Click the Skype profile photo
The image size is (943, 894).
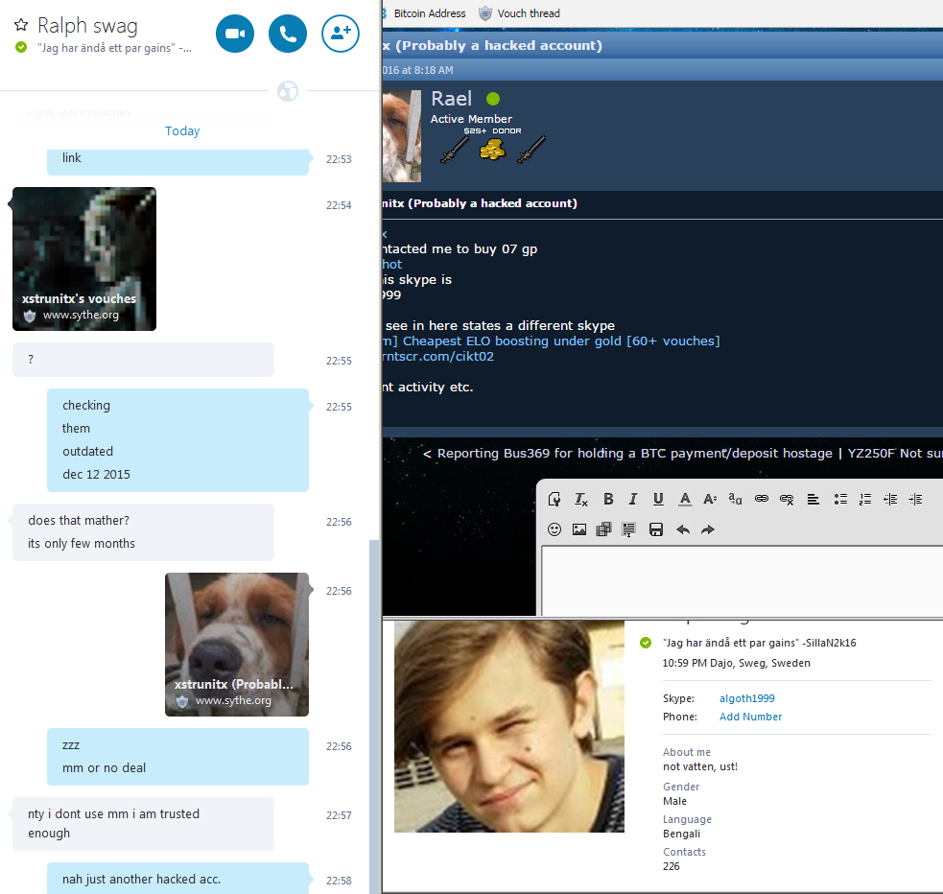pyautogui.click(x=508, y=726)
